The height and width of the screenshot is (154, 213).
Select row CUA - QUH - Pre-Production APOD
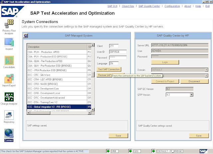click(59, 61)
